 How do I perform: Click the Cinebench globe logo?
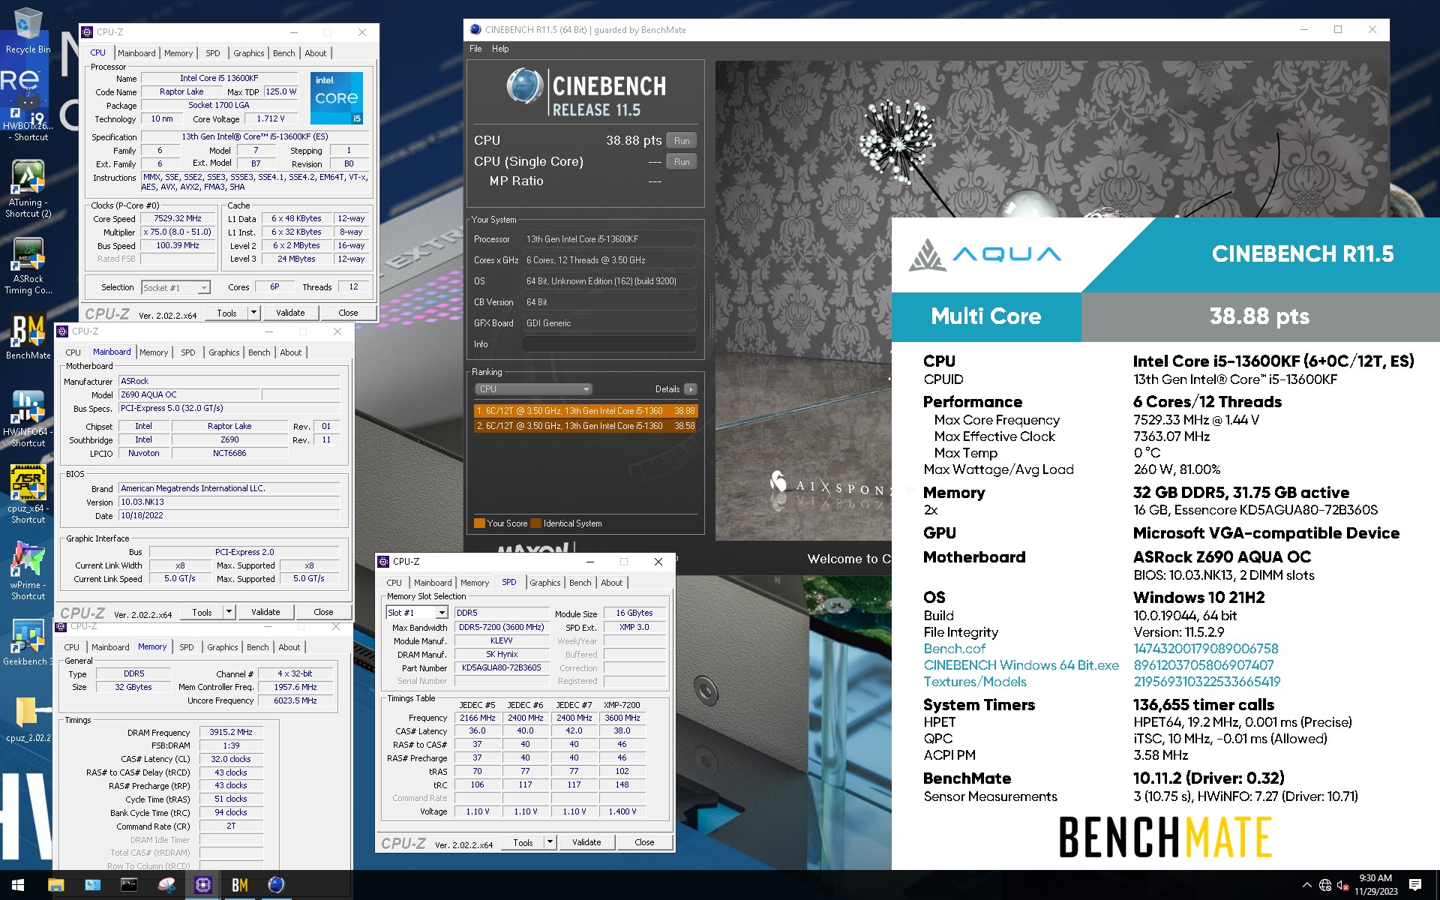pyautogui.click(x=524, y=85)
